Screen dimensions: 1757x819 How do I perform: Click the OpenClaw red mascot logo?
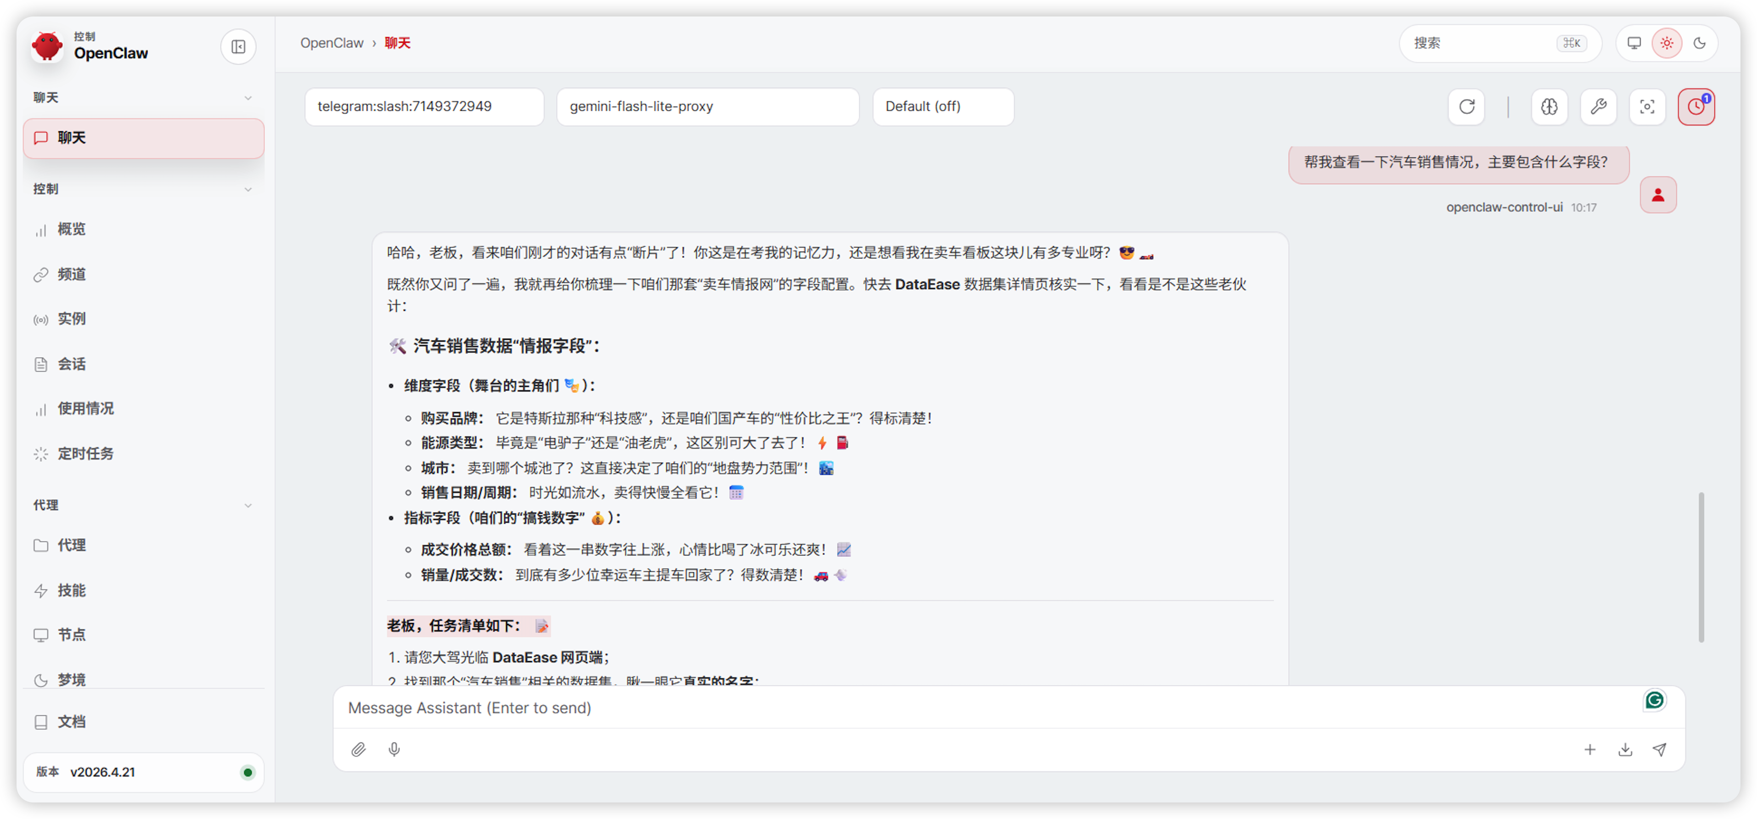pos(47,46)
